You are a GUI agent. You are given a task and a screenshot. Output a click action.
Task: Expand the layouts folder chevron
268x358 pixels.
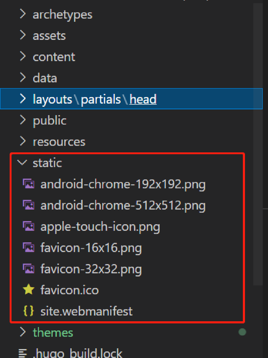pyautogui.click(x=23, y=99)
